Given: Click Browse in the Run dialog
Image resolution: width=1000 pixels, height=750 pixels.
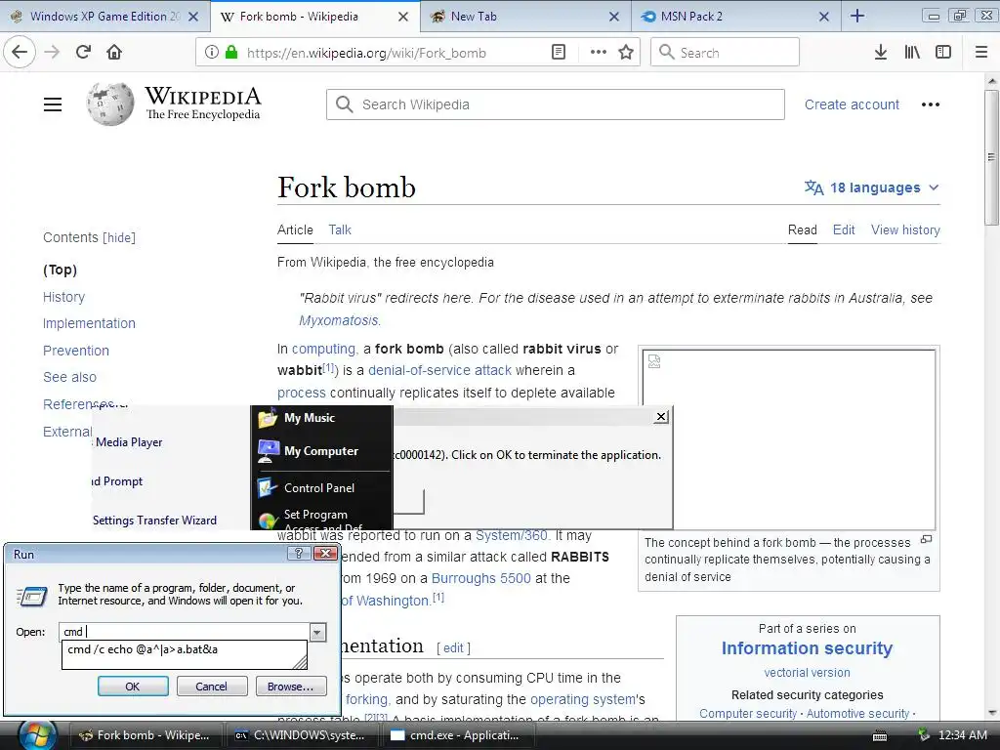Looking at the screenshot, I should pyautogui.click(x=290, y=687).
